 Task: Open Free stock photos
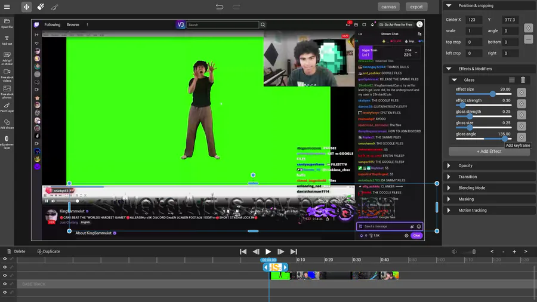point(7,92)
